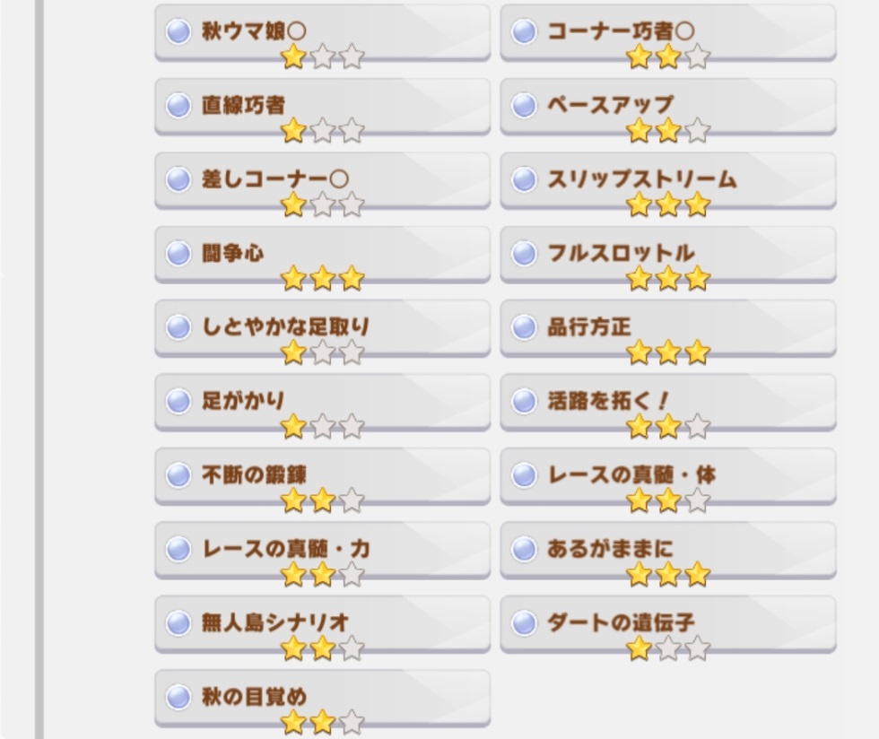
Task: Choose the レースの真髄・体 entry
Action: (x=668, y=476)
